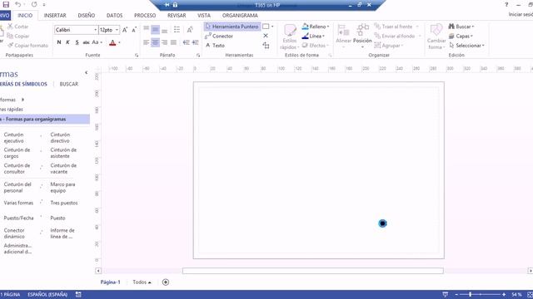Toggle italic K formatting
Image resolution: width=533 pixels, height=299 pixels.
[68, 42]
